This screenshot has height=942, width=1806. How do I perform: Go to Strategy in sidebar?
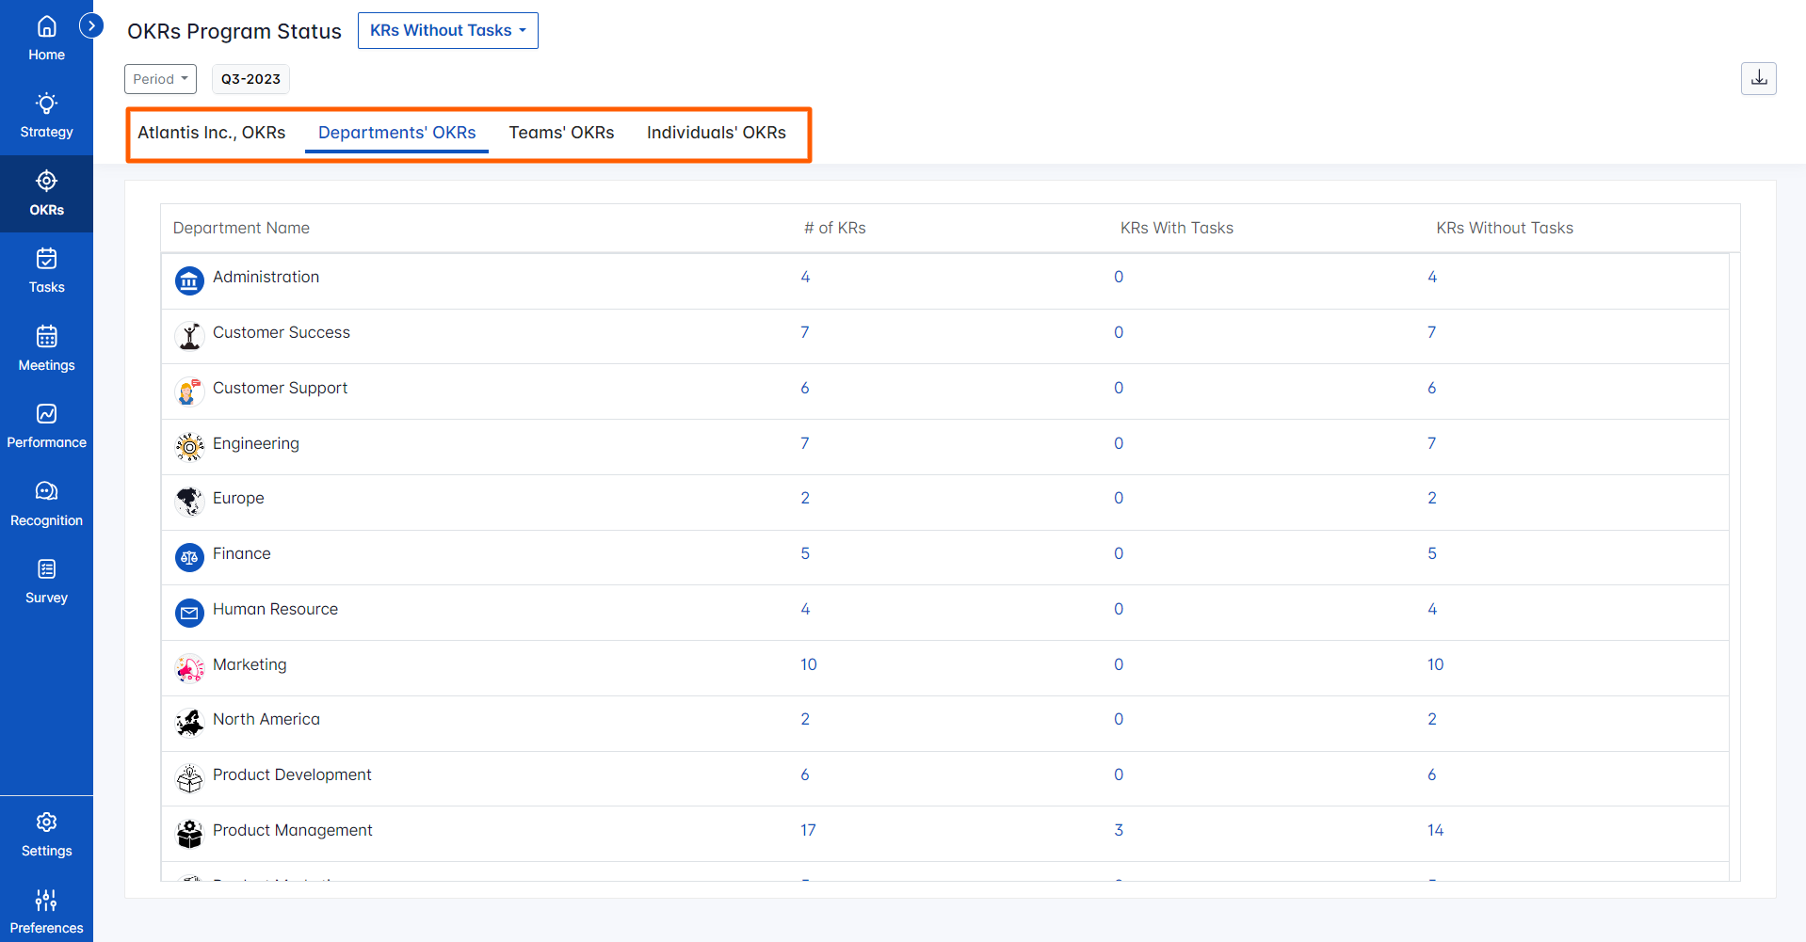(46, 116)
